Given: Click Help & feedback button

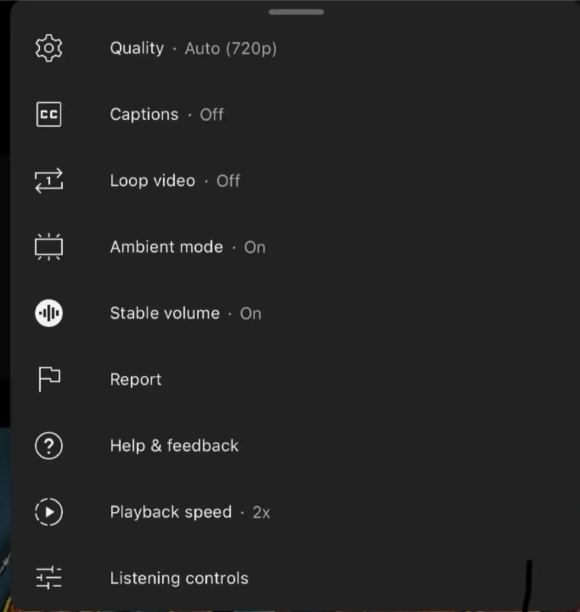Looking at the screenshot, I should (175, 445).
